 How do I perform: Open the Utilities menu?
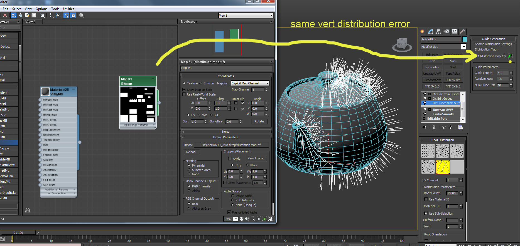[68, 9]
